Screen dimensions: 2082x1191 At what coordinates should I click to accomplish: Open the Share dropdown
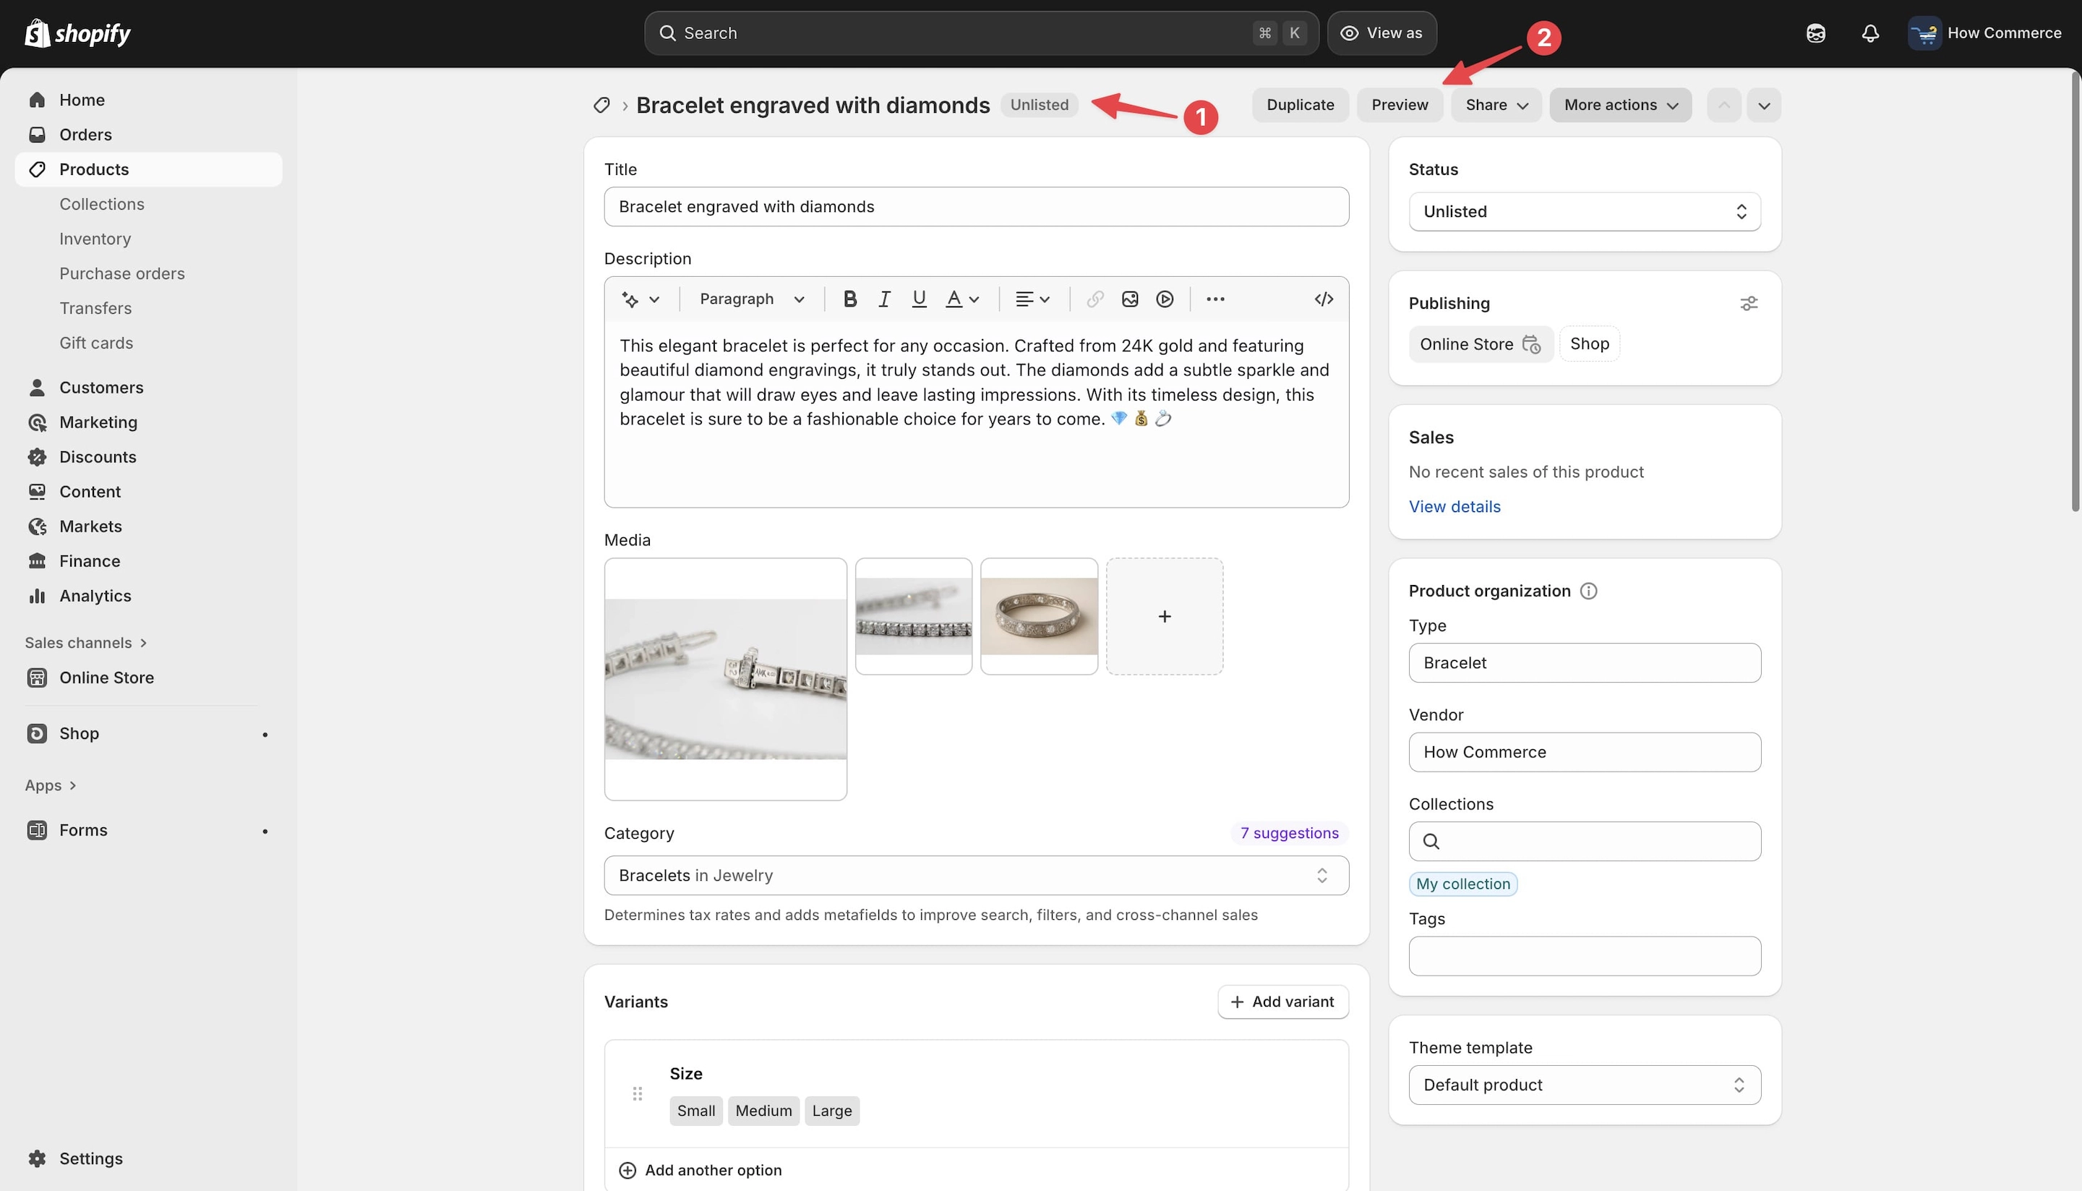1496,105
